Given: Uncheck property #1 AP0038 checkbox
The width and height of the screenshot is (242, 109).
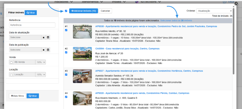Looking at the screenshot, I should [66, 30].
